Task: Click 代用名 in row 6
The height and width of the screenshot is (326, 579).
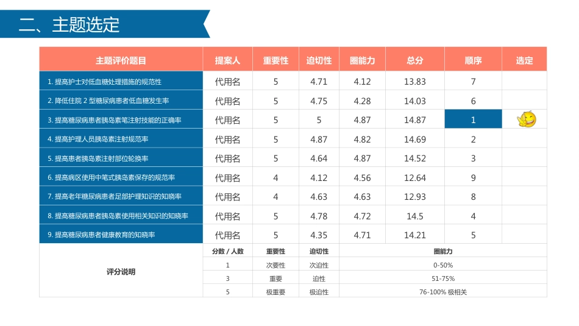Action: 227,177
